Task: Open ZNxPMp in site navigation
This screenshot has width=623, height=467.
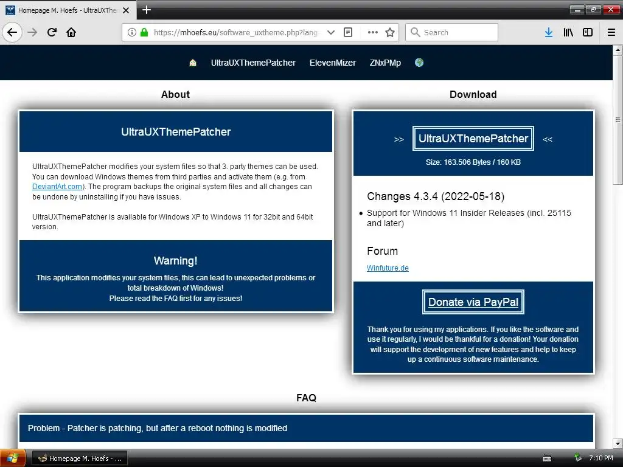Action: tap(385, 63)
